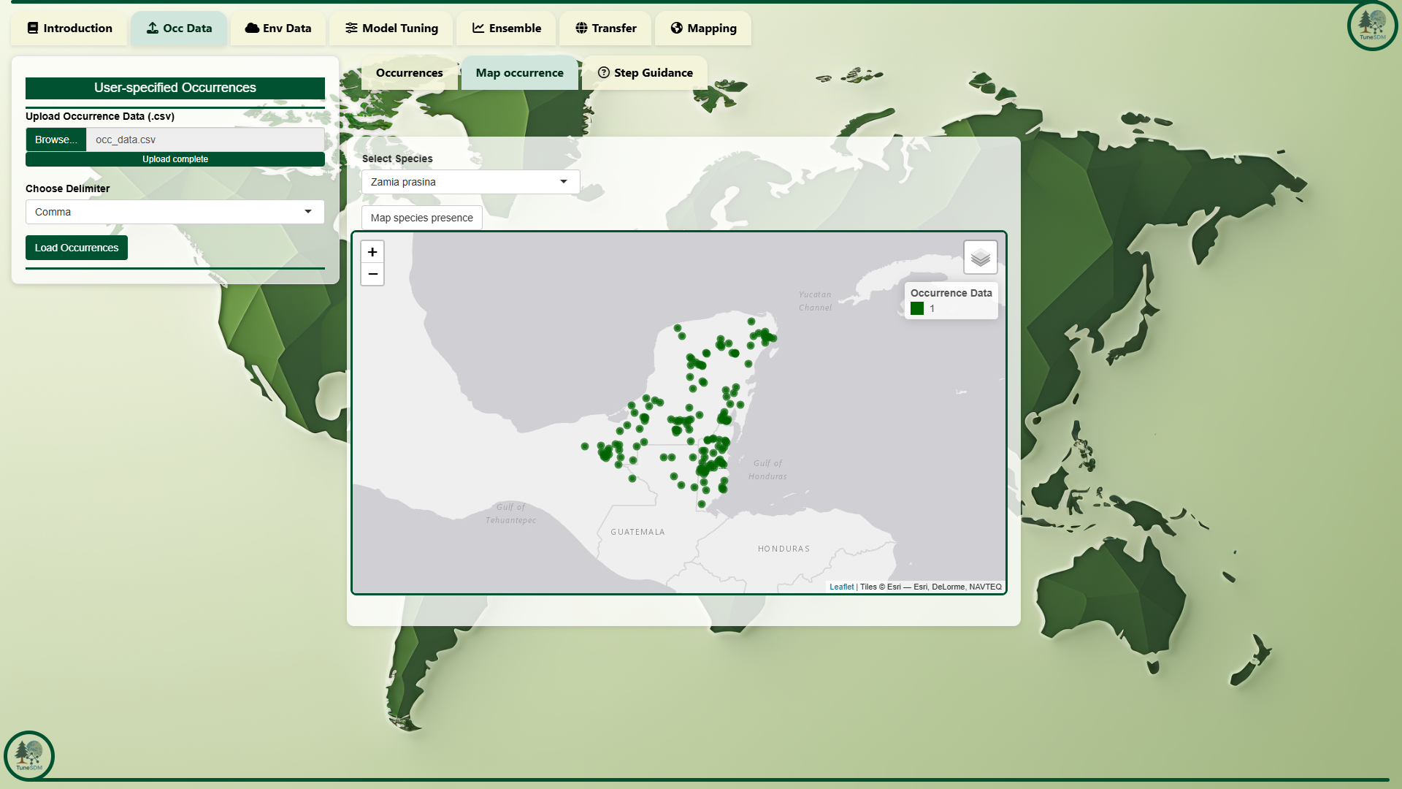1402x789 pixels.
Task: Click the TuneSDM logo at bottom left
Action: (29, 755)
